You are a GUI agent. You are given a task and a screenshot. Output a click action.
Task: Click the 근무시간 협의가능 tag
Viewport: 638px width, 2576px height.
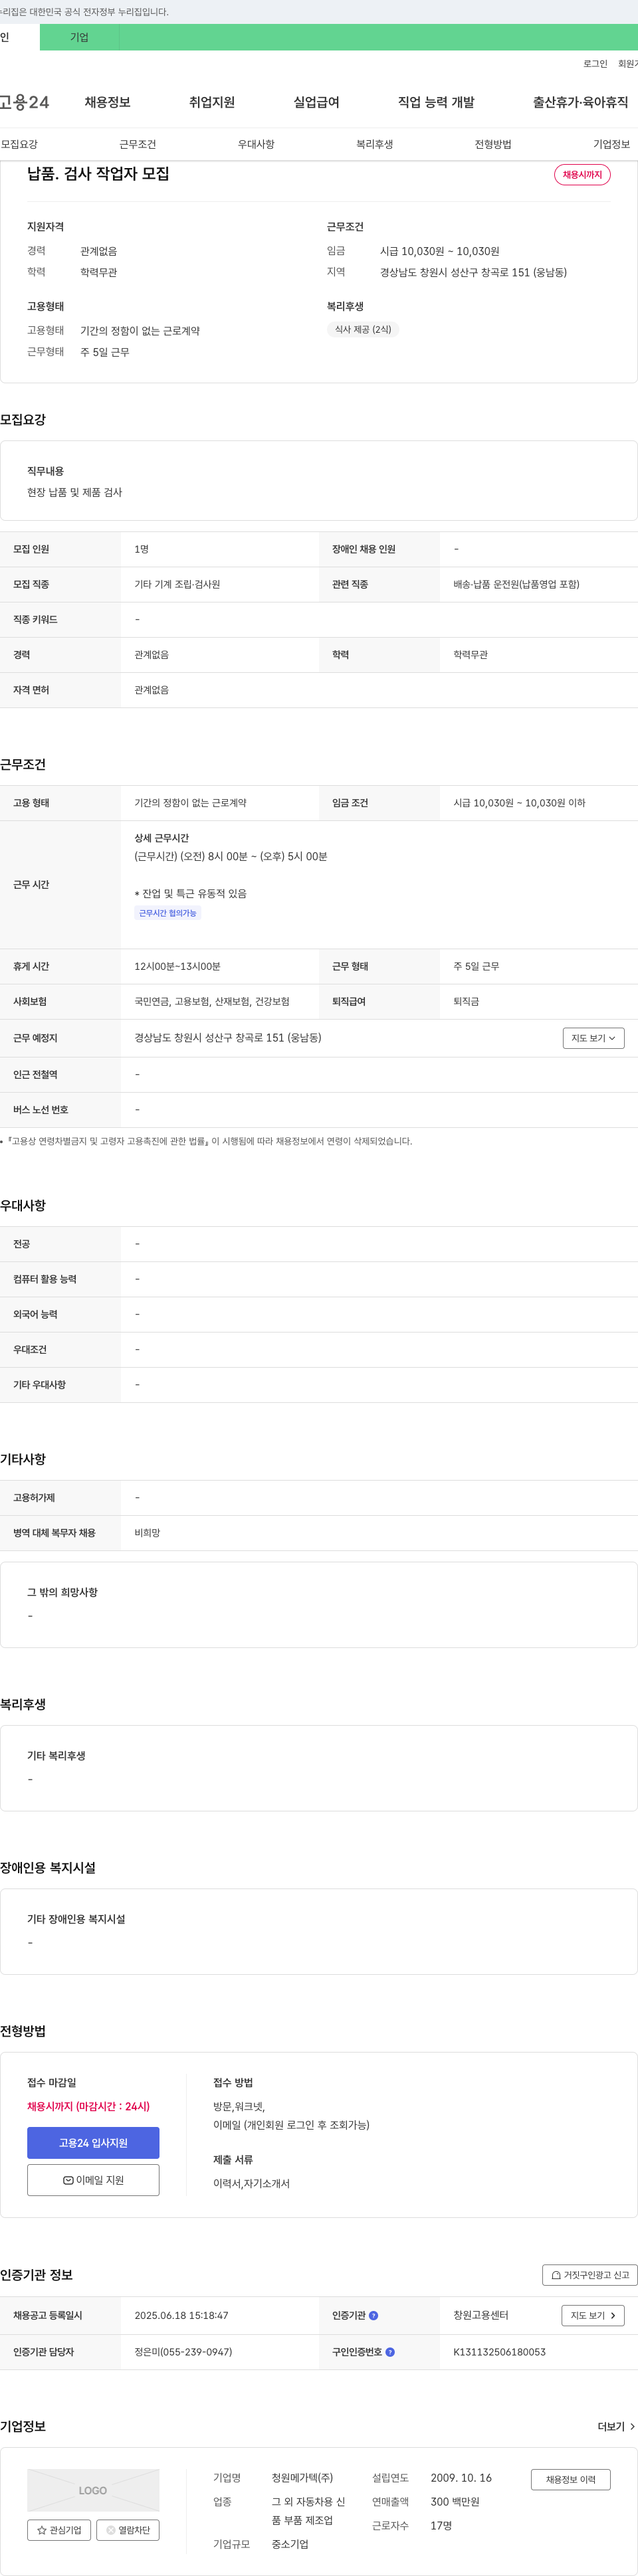pyautogui.click(x=168, y=913)
